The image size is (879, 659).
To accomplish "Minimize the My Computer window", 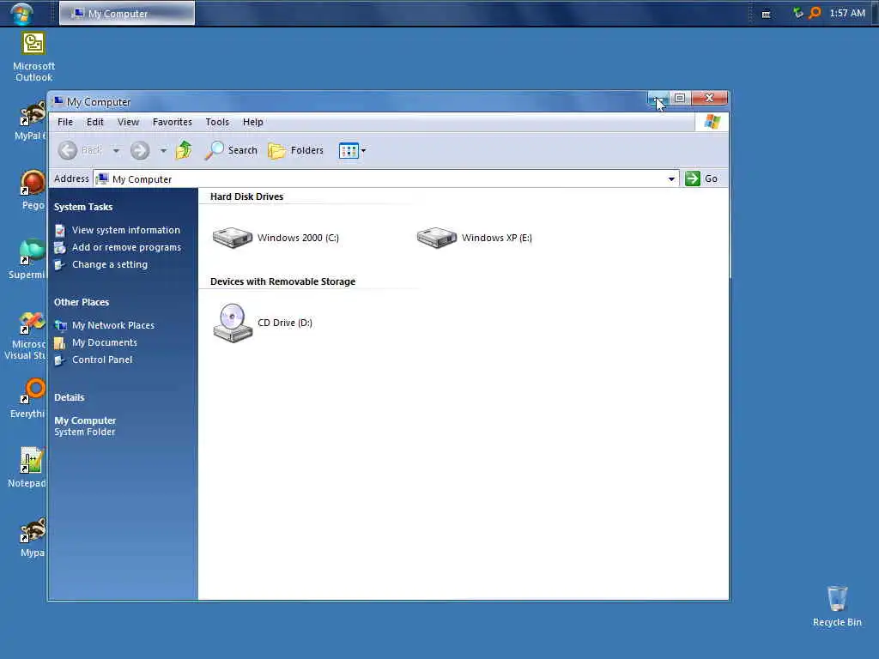I will point(658,98).
